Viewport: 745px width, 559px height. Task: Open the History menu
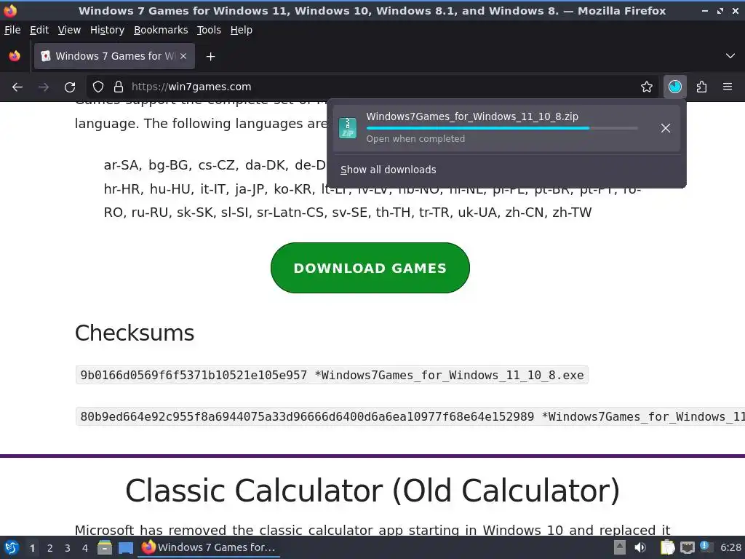107,30
